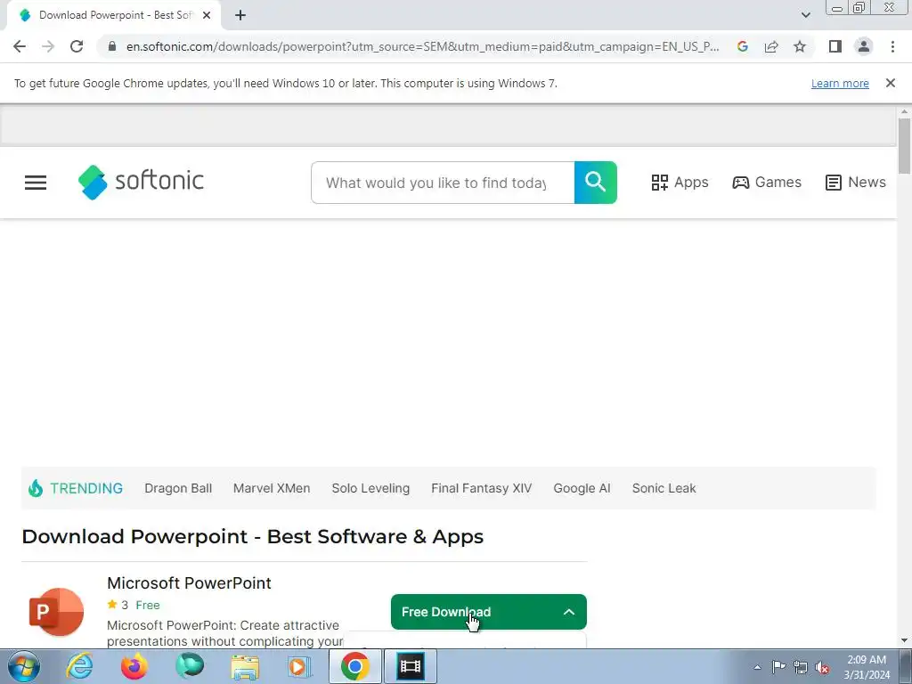
Task: Open the Chrome profile avatar
Action: [x=864, y=46]
